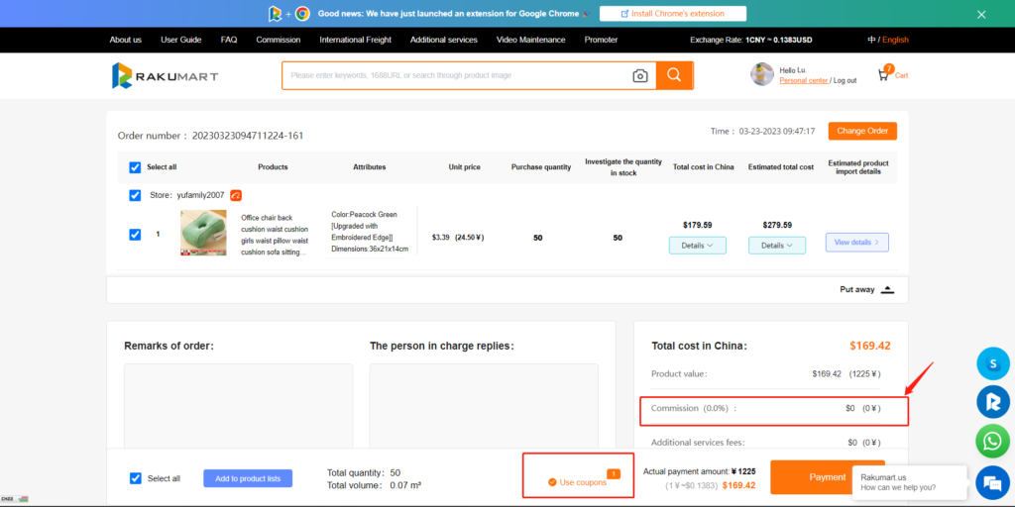The height and width of the screenshot is (507, 1015).
Task: Open Additional services menu item
Action: click(x=444, y=40)
